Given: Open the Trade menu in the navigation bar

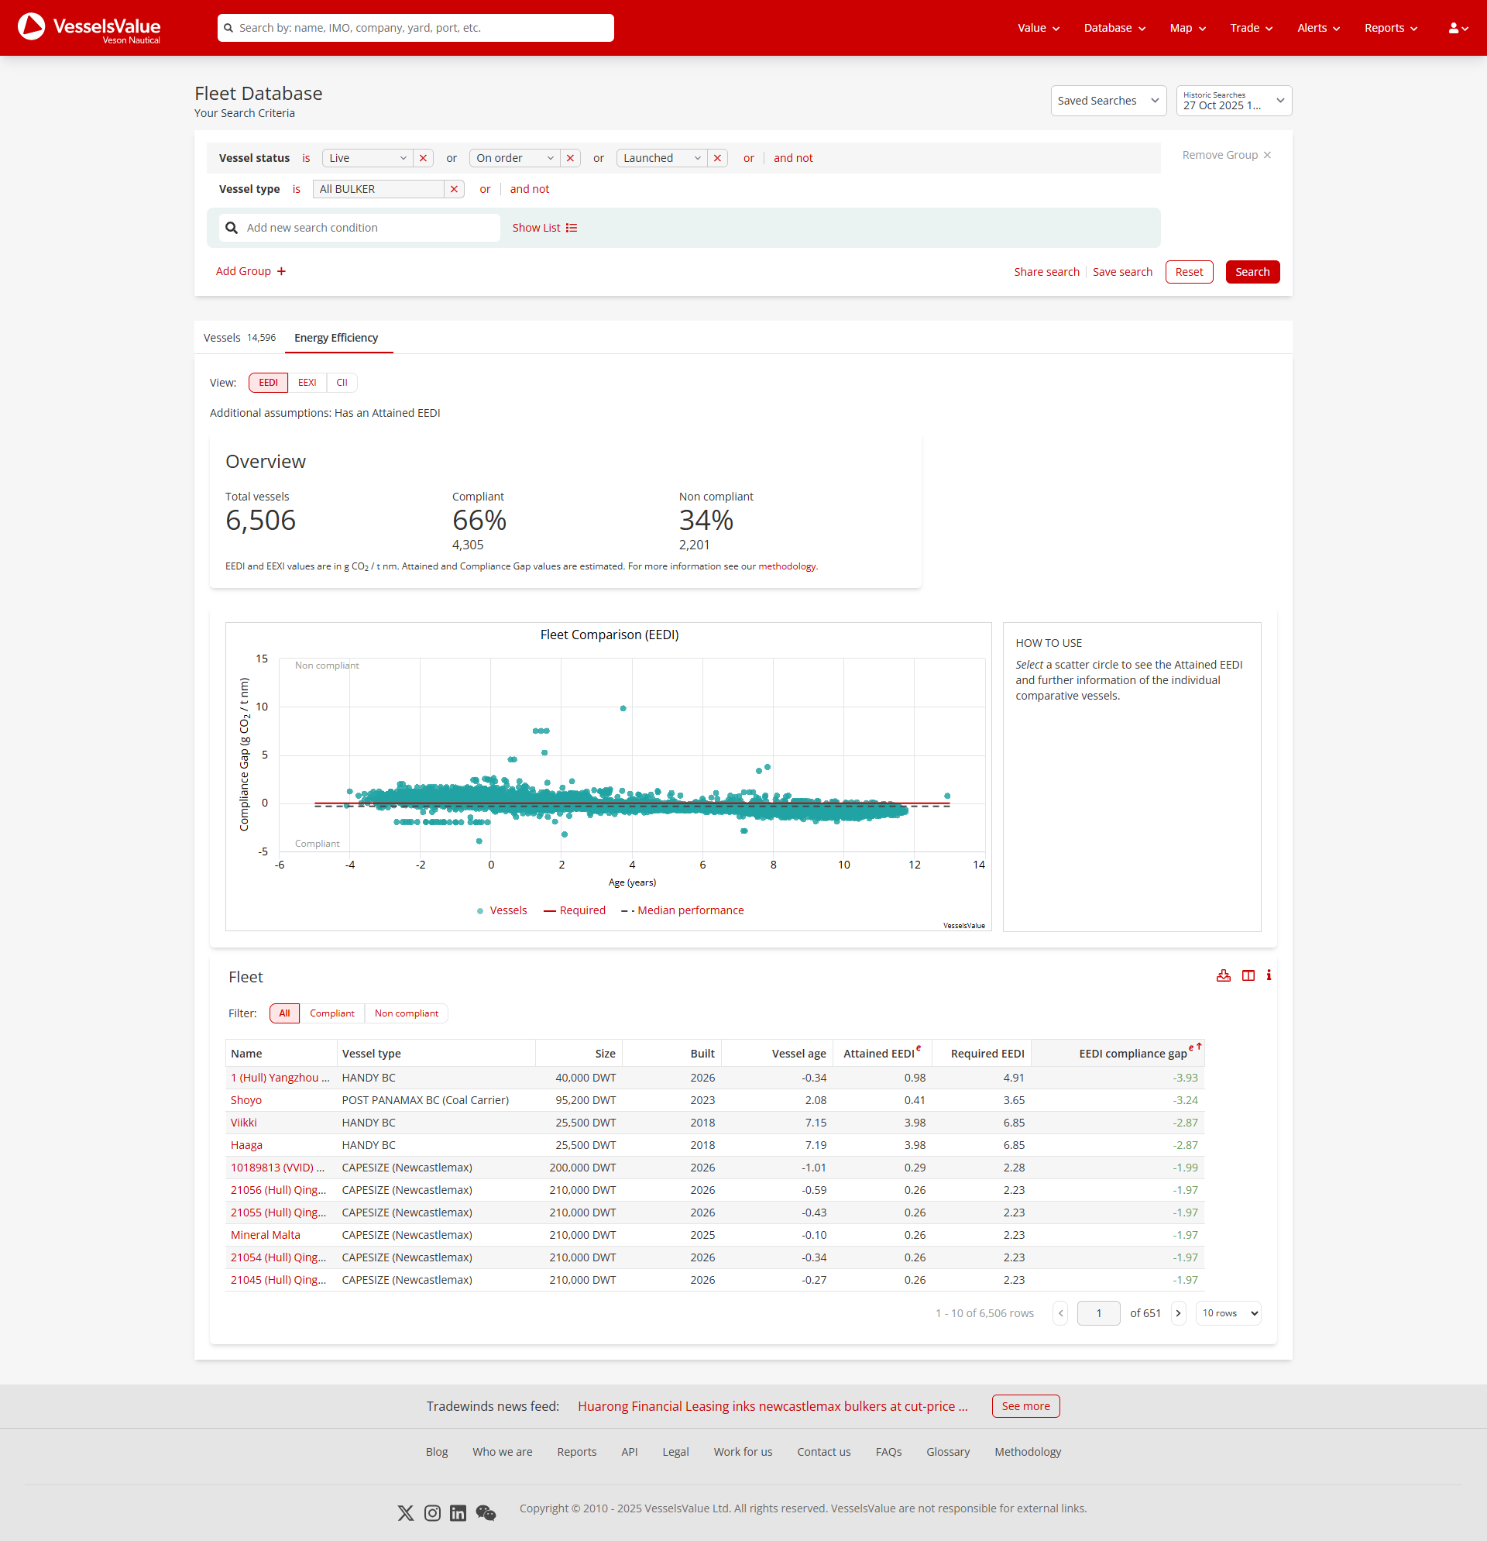Looking at the screenshot, I should click(x=1250, y=28).
